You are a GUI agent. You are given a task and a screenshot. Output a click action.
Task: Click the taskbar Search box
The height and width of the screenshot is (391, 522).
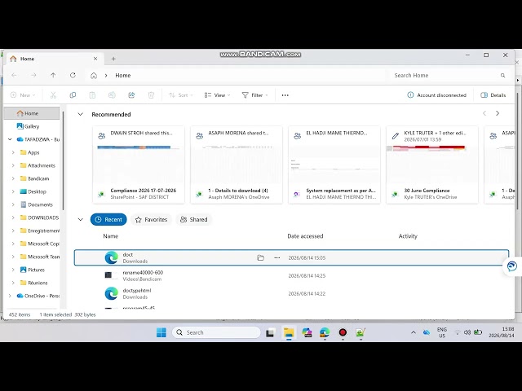(216, 332)
